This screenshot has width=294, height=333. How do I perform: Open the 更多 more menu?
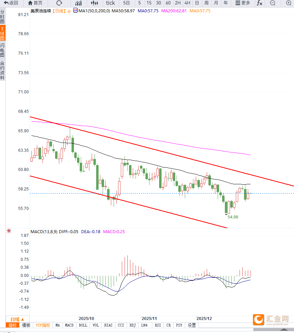(243, 3)
